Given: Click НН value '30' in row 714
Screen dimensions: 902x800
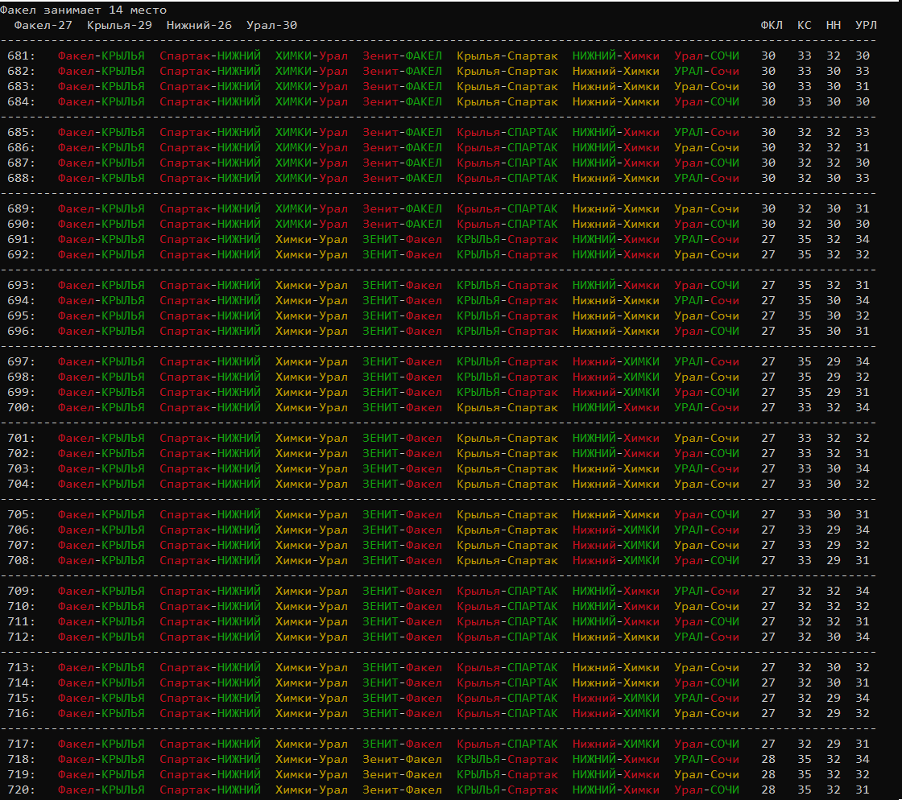Looking at the screenshot, I should click(833, 682).
